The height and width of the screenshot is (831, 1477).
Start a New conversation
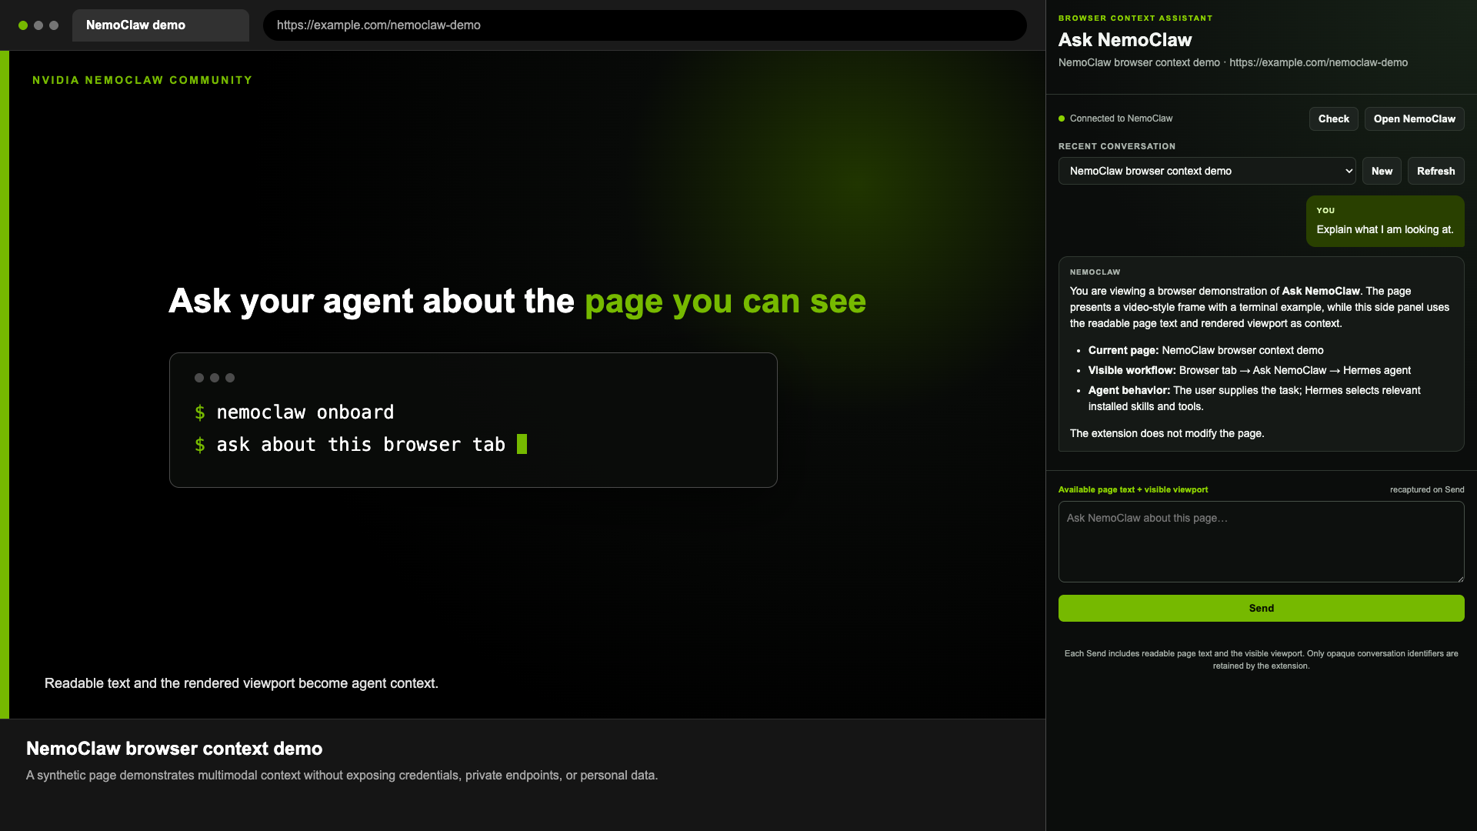(x=1382, y=171)
